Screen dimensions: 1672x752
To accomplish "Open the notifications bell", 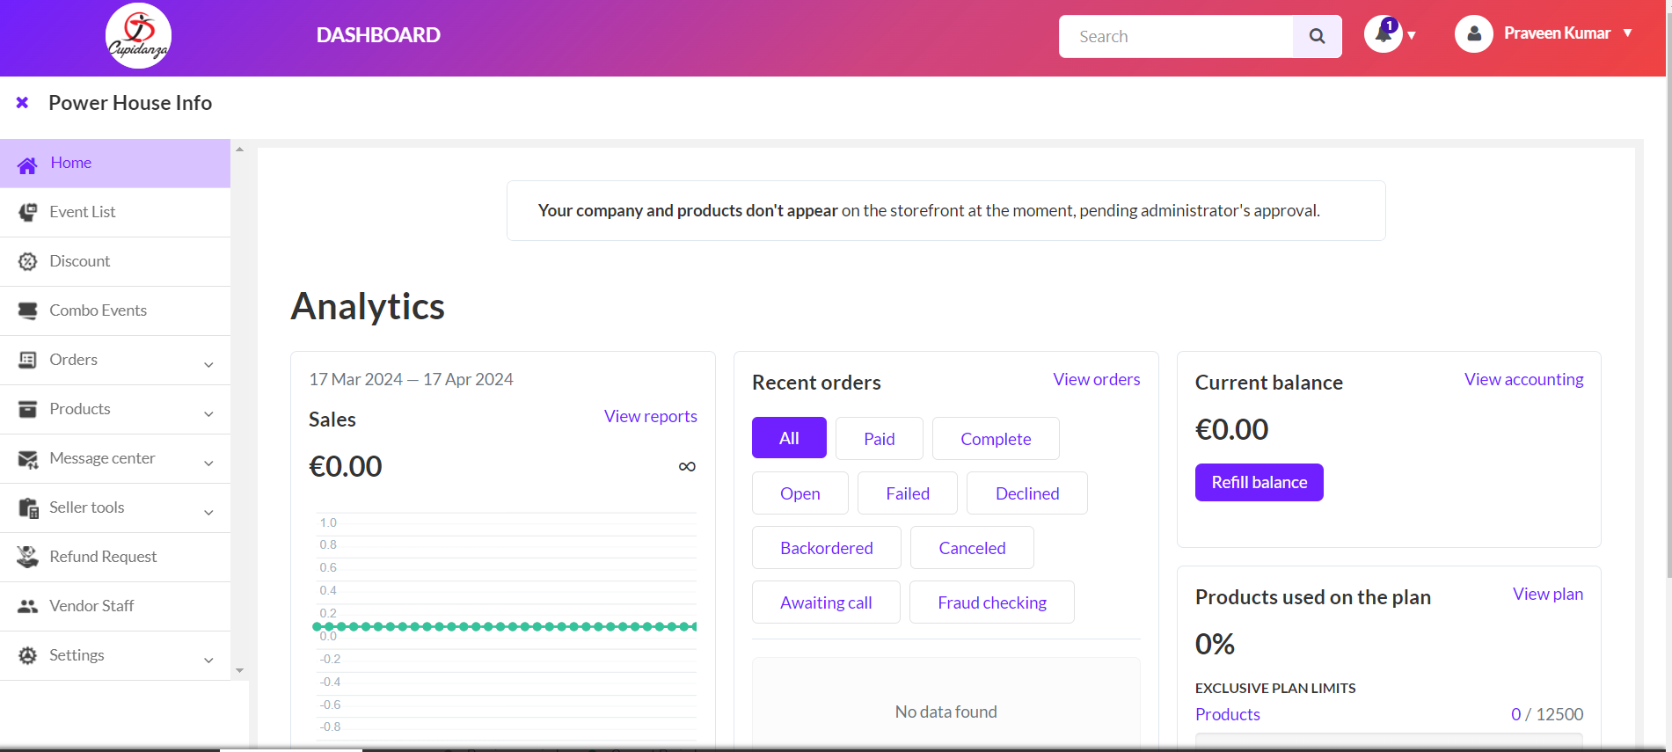I will click(1384, 34).
